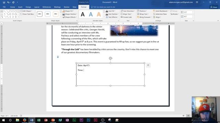Screen dimensions: 220x123
Task: Open the Shape Outline dropdown
Action: 70,14
